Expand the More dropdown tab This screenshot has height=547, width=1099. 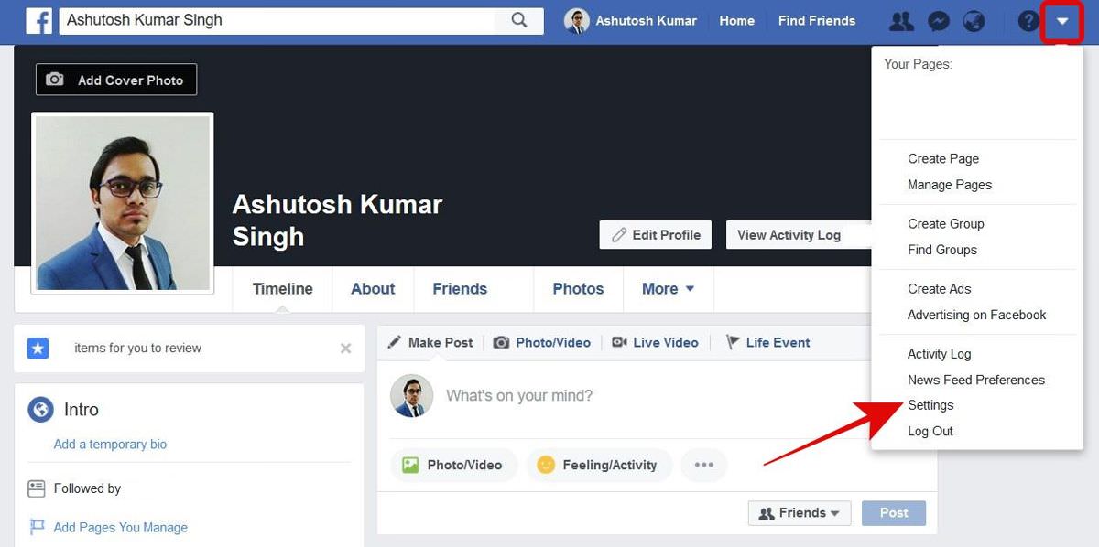click(x=668, y=288)
